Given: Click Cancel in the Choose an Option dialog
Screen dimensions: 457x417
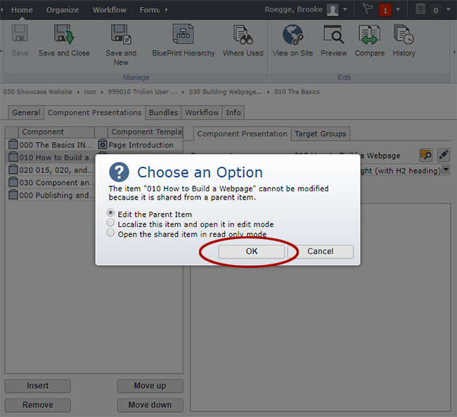Looking at the screenshot, I should [320, 251].
